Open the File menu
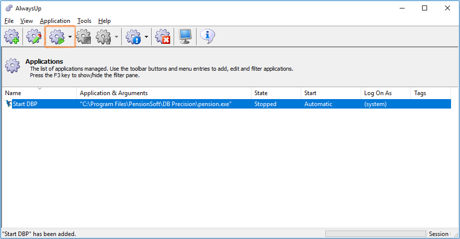The width and height of the screenshot is (460, 239). click(9, 21)
